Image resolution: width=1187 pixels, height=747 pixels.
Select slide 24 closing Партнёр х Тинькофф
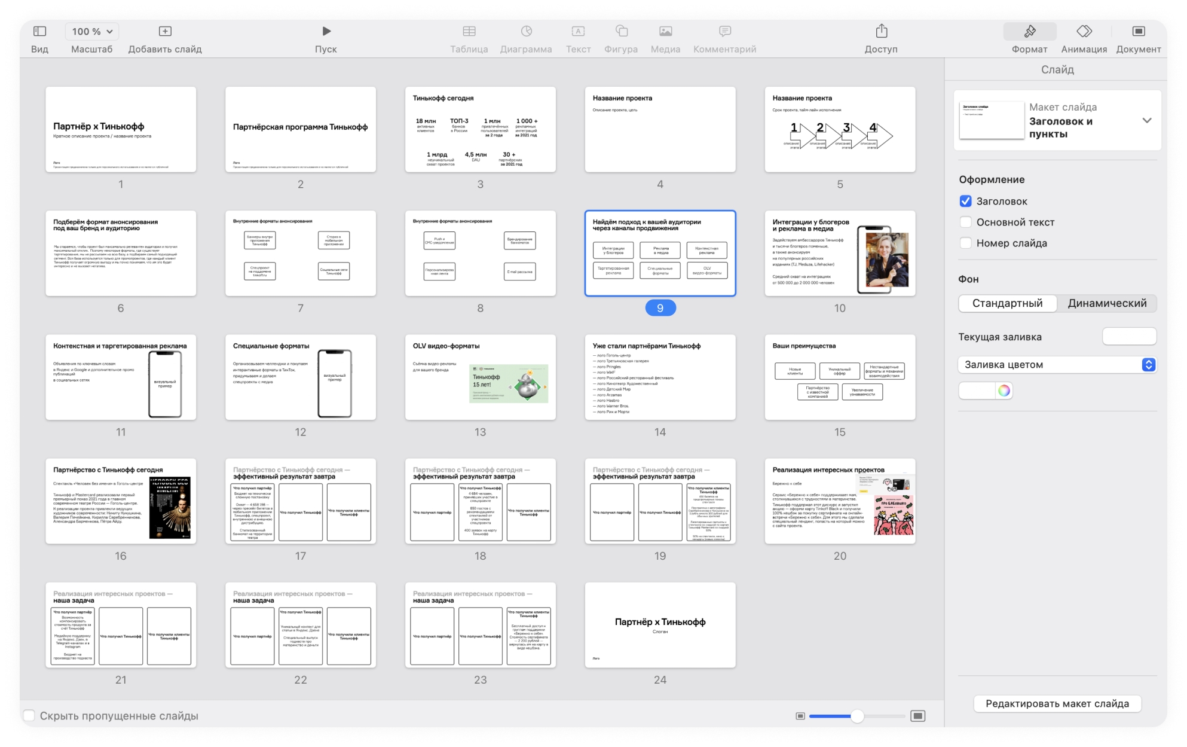[660, 625]
